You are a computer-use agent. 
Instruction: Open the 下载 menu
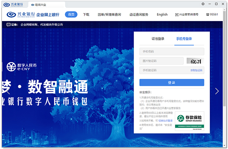(86, 15)
